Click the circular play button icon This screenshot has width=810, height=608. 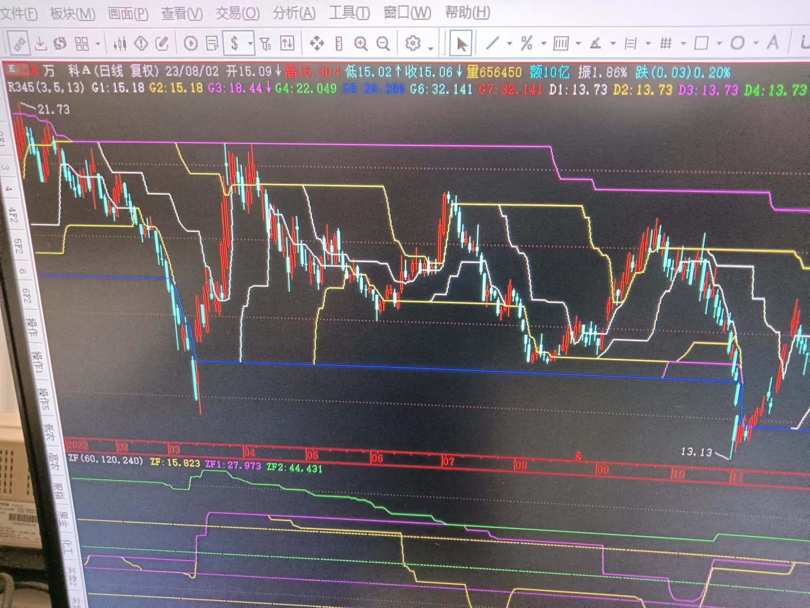190,44
